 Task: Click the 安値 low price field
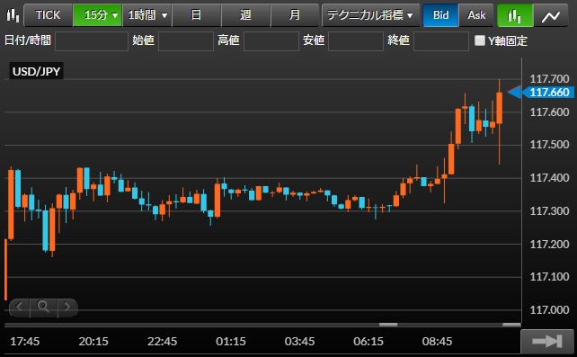pyautogui.click(x=356, y=40)
